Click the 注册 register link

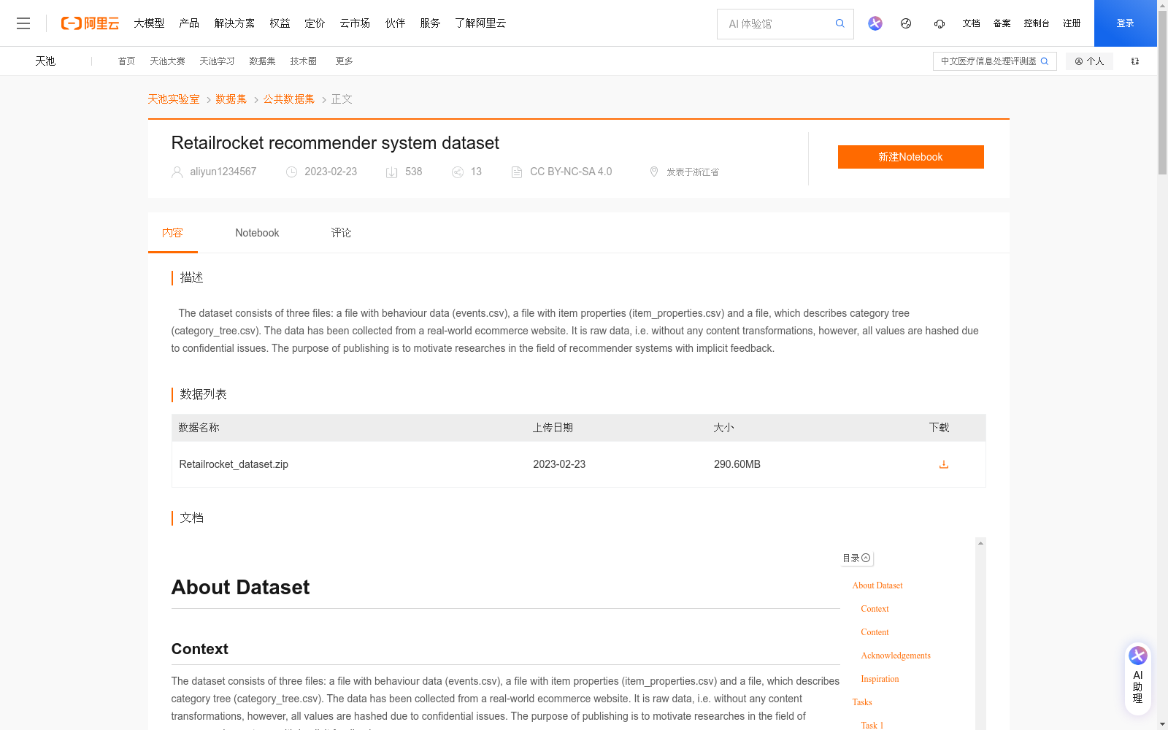click(1072, 23)
